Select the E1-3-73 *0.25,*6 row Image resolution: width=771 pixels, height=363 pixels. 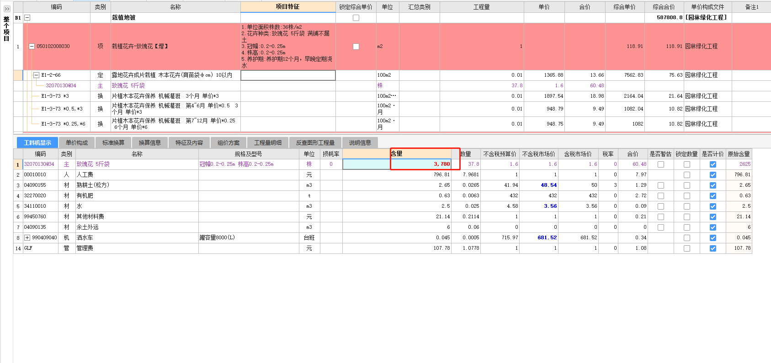63,124
